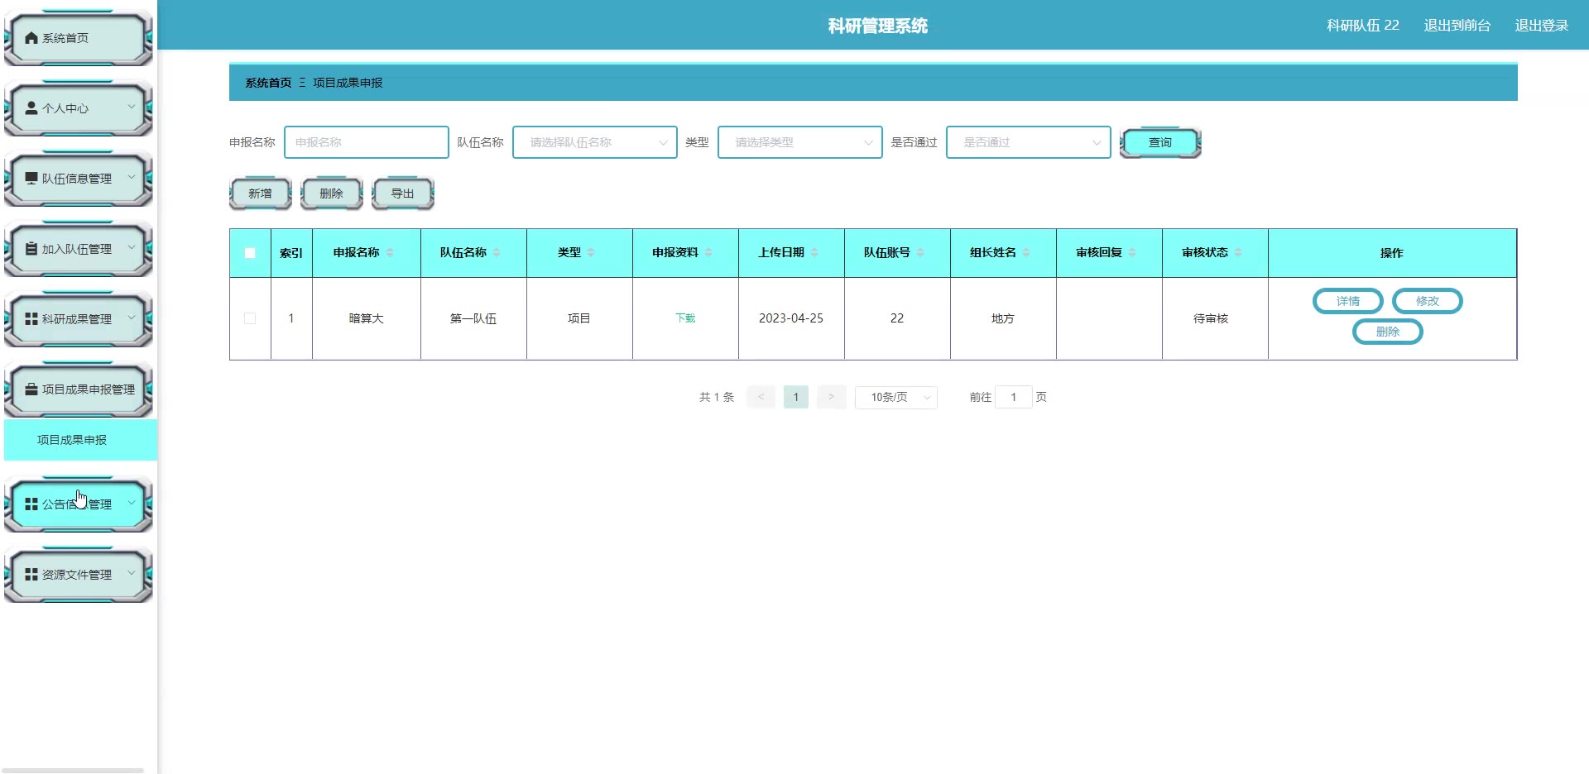Open the 是否通过 filter dropdown
1589x774 pixels.
tap(1029, 142)
